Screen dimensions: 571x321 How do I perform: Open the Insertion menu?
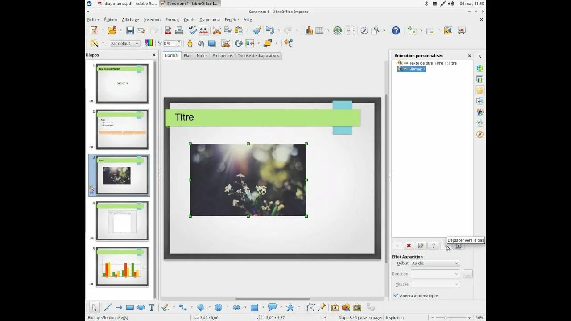click(x=152, y=20)
